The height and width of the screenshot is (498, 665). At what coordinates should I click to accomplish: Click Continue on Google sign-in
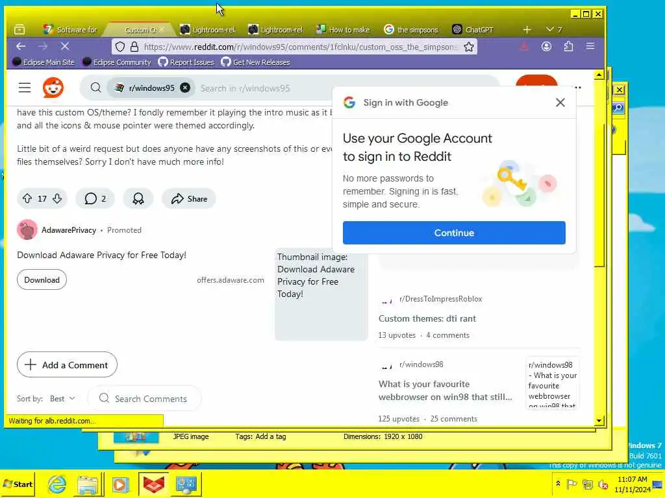[x=454, y=233]
